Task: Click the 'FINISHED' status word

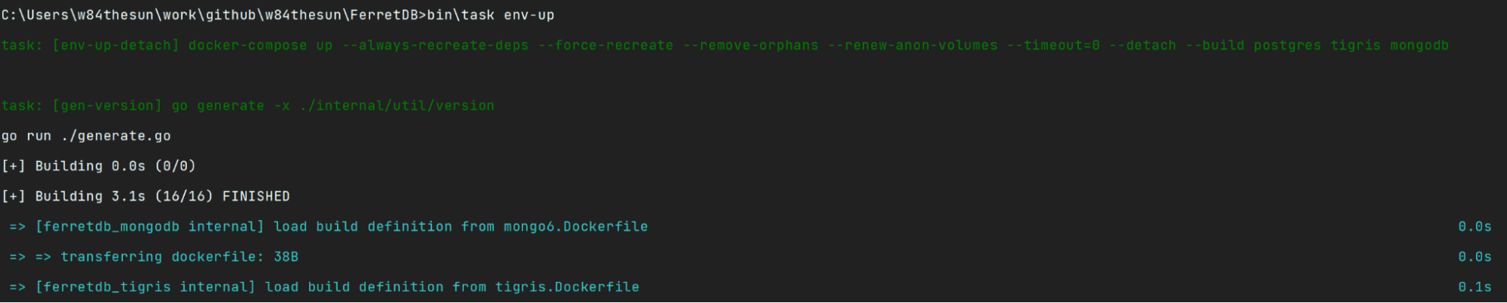Action: 256,196
